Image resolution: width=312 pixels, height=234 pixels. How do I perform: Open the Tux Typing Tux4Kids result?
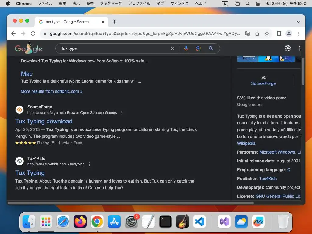coord(30,173)
